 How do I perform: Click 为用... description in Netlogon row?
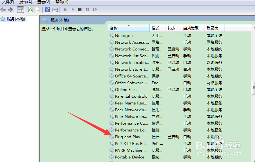pos(157,36)
